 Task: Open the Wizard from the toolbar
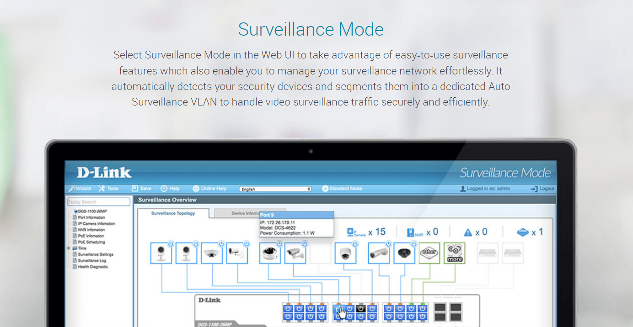[x=80, y=189]
